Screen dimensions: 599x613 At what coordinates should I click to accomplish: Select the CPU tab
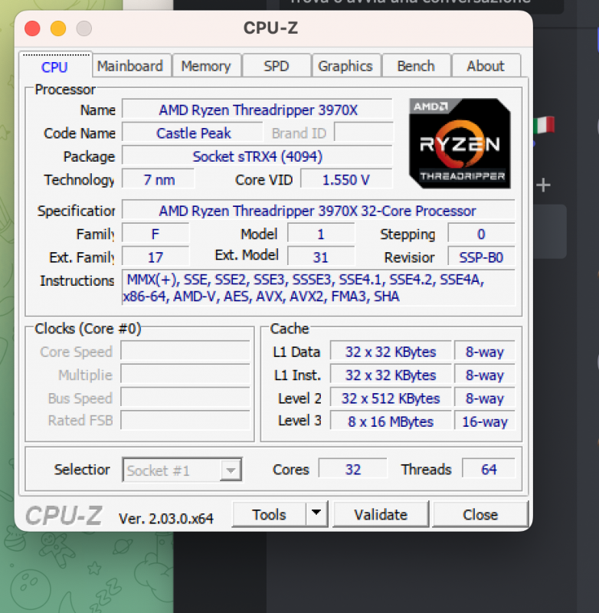54,67
